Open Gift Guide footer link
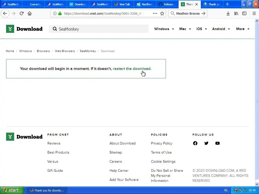Viewport: 259px width, 194px height. pos(55,171)
